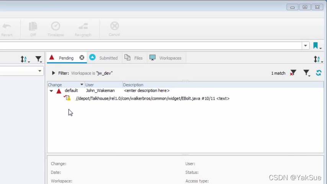Clear the filter with red-x funnel icon

coord(293,73)
